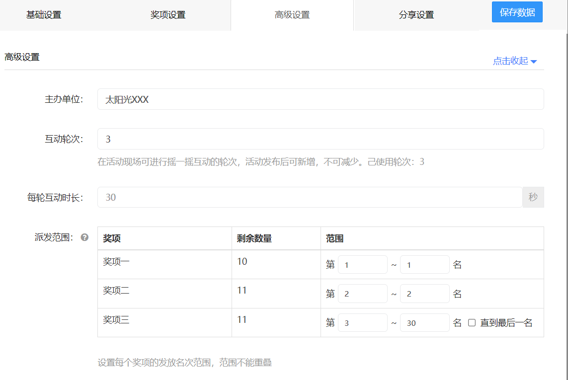Screen dimensions: 568x380
Task: Click 奖项二 range start input showing 2
Action: tap(362, 293)
